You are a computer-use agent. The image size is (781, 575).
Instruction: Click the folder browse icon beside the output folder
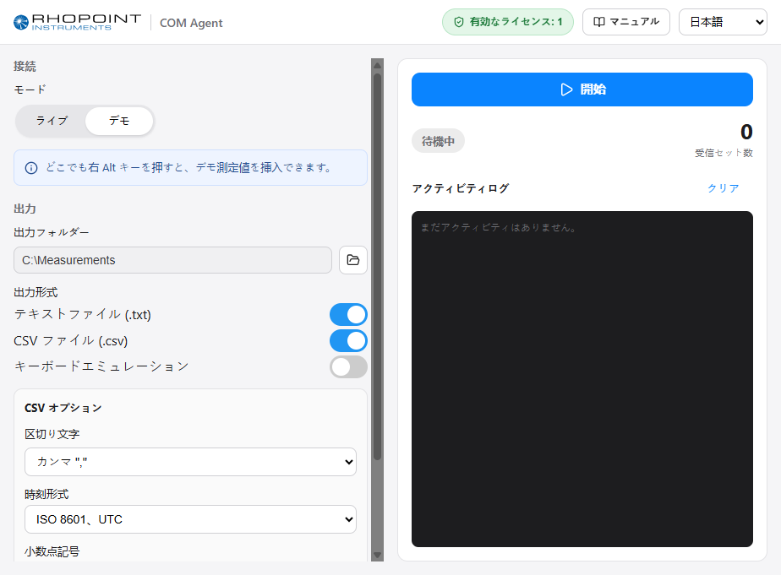point(353,260)
